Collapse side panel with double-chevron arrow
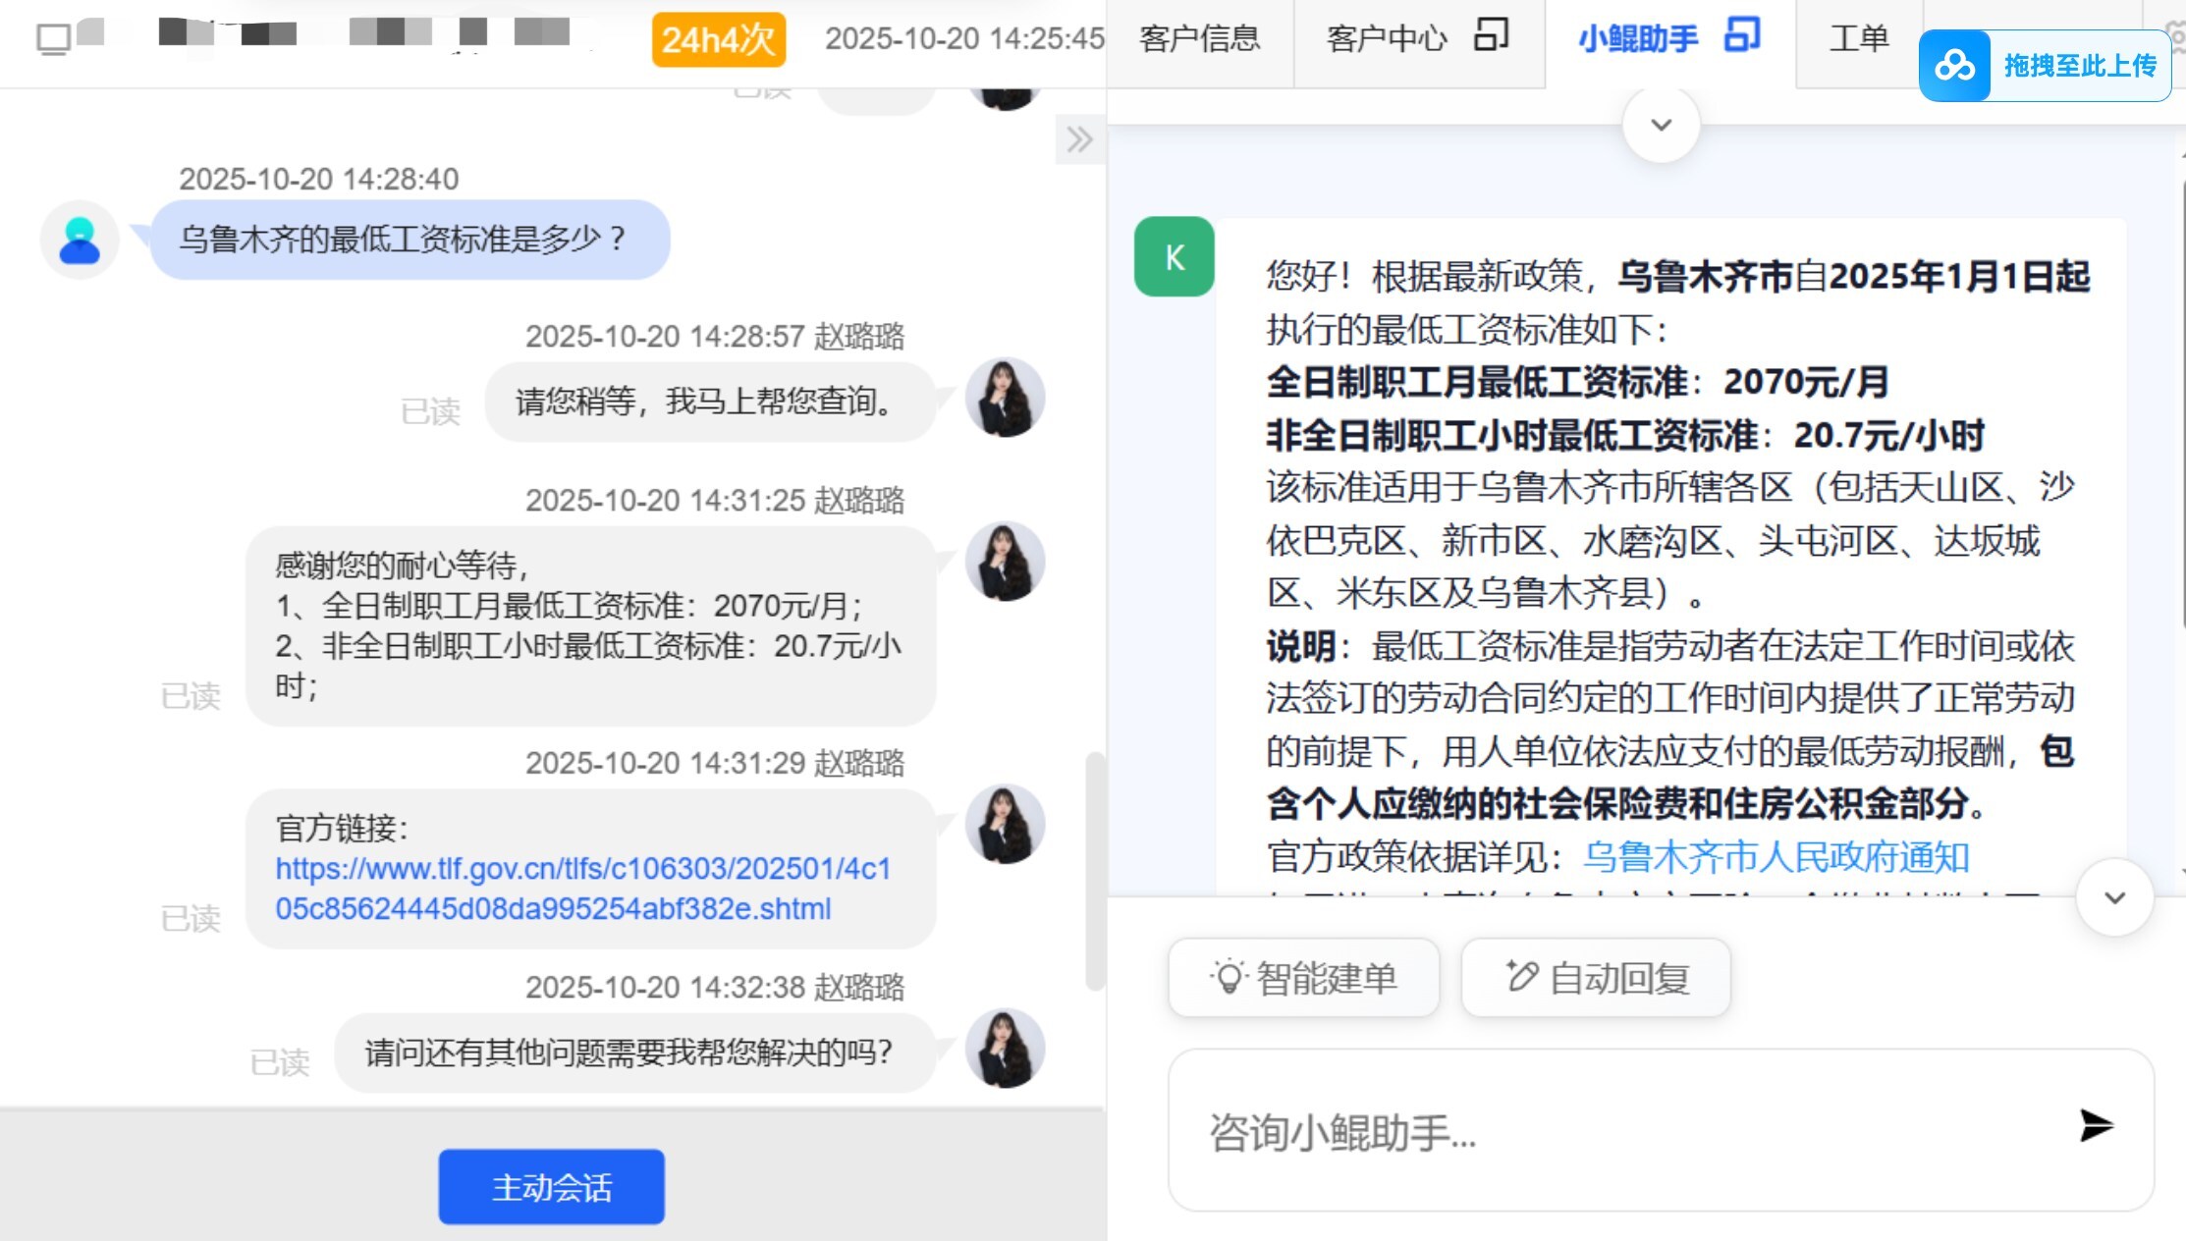 (1079, 139)
